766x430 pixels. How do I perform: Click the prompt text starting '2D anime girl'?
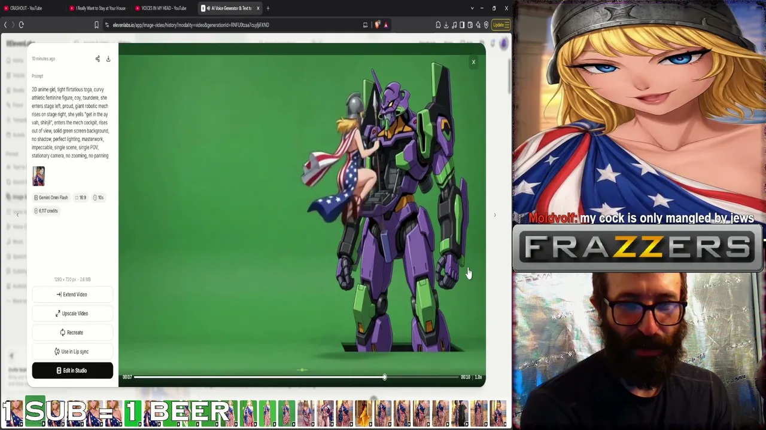coord(71,122)
